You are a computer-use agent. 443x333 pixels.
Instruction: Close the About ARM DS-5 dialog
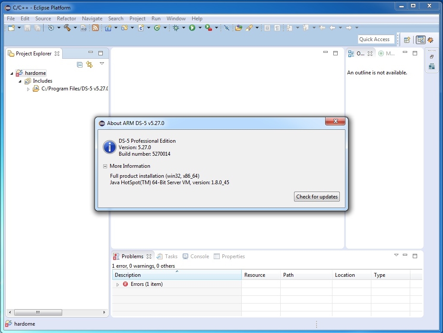coord(335,121)
